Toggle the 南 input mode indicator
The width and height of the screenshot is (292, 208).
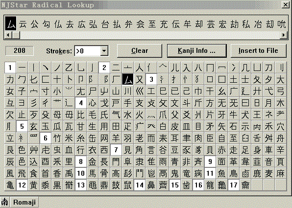point(4,202)
